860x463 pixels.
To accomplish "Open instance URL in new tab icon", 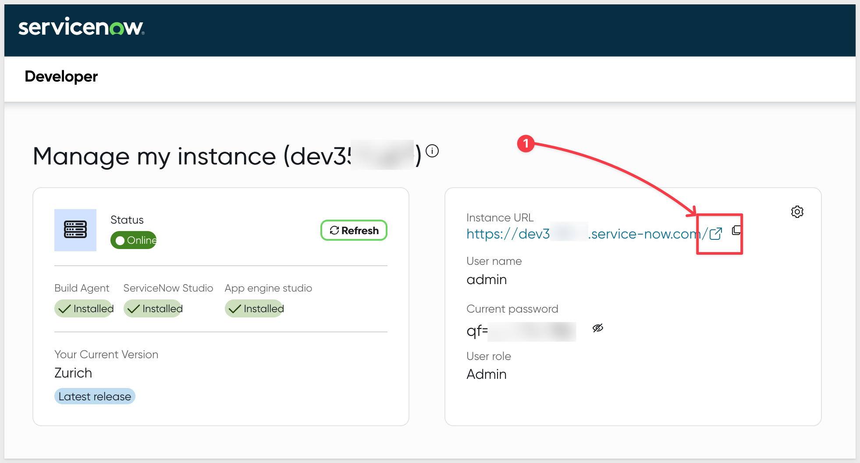I will tap(715, 234).
